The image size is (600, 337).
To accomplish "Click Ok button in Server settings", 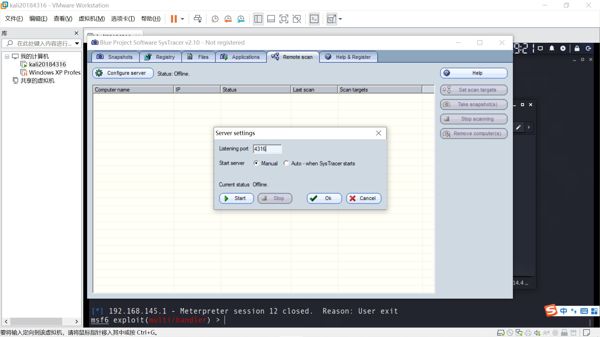I will [x=324, y=198].
